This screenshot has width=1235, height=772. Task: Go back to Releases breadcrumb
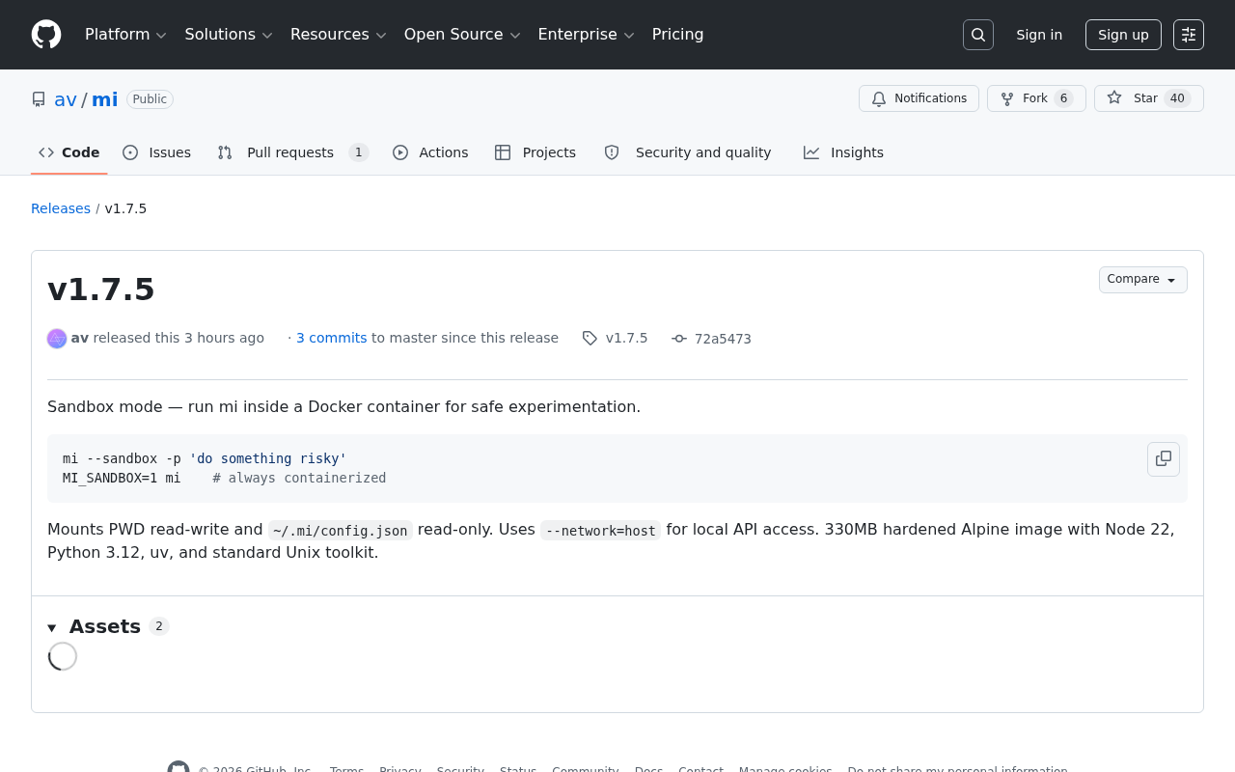tap(61, 208)
